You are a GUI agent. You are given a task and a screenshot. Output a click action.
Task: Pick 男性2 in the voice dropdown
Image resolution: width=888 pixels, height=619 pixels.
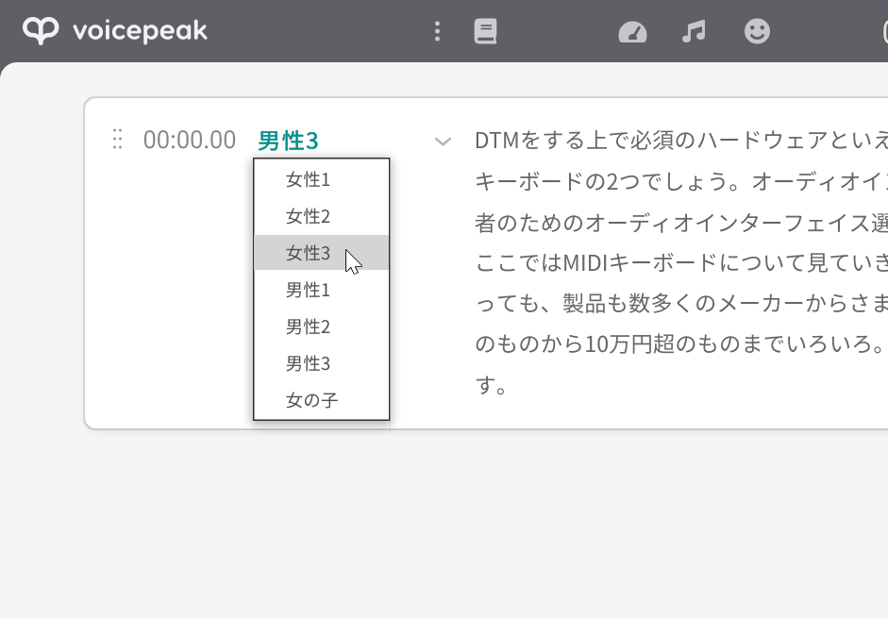(321, 326)
